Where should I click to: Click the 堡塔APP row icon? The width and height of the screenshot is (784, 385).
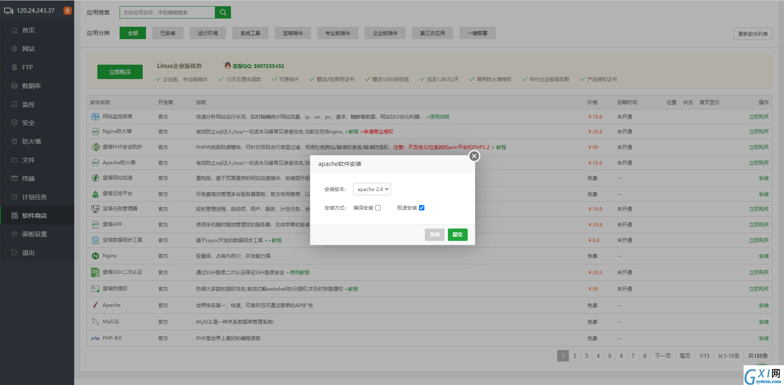point(95,224)
